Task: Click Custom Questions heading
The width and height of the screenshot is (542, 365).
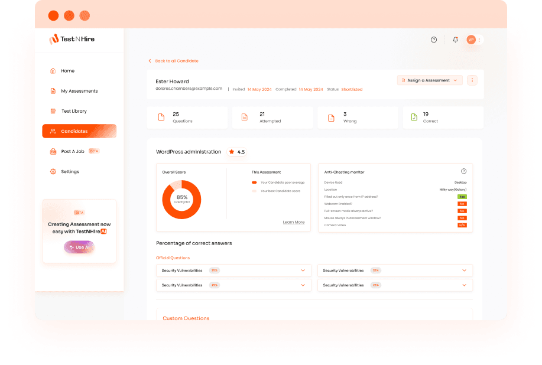Action: click(186, 318)
